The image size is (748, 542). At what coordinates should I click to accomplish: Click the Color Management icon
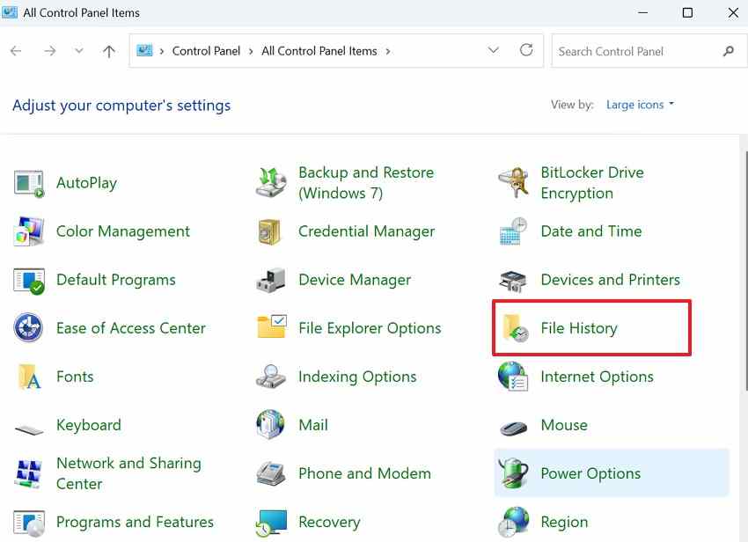[29, 231]
